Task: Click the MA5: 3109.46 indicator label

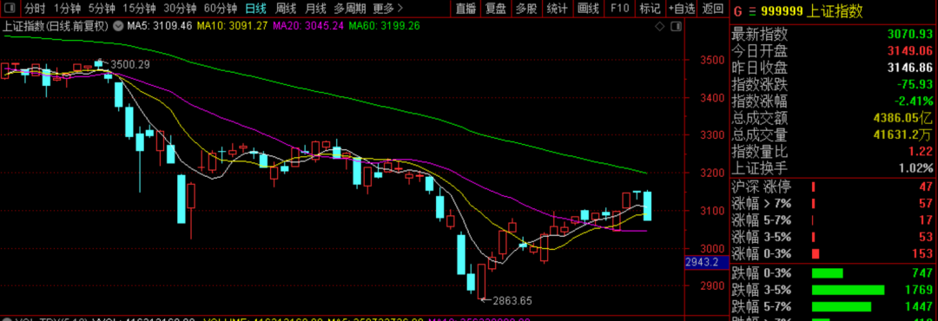Action: [x=160, y=26]
